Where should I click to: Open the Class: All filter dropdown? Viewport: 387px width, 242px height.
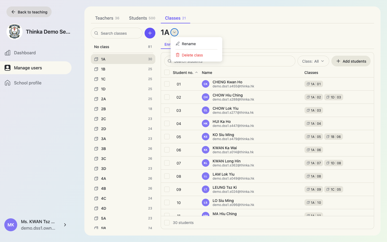313,61
